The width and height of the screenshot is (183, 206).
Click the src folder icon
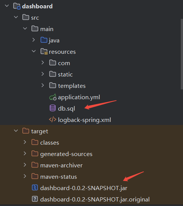coord(26,17)
